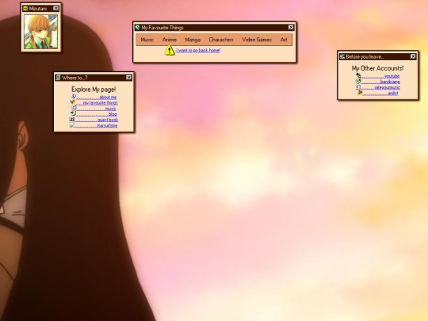This screenshot has width=428, height=321.
Task: Click the icon beside guest book
Action: (x=72, y=119)
